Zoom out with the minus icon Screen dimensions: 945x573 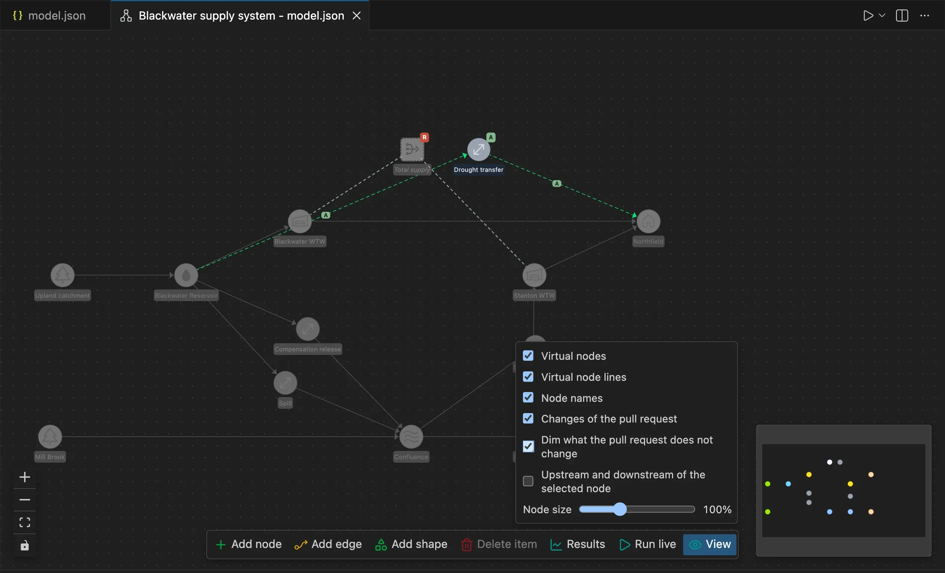[25, 500]
